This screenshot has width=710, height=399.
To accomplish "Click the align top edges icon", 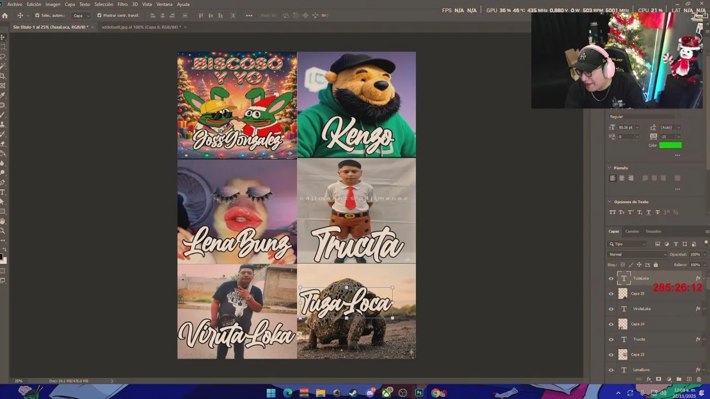I will (201, 16).
